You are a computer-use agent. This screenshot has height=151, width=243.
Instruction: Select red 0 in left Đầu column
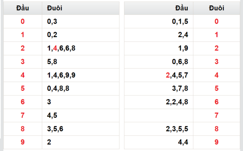[x=23, y=21]
